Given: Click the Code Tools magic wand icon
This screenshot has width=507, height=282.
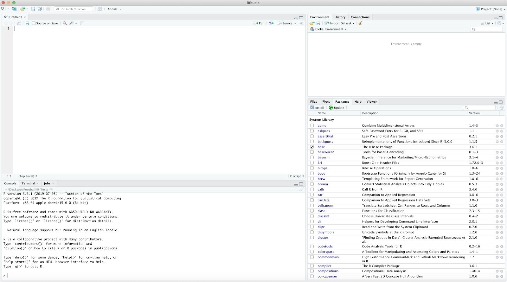Looking at the screenshot, I should (72, 23).
